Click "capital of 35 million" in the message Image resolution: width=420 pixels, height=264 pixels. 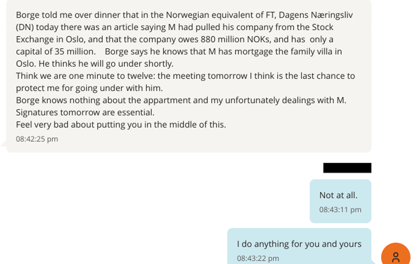[x=55, y=51]
